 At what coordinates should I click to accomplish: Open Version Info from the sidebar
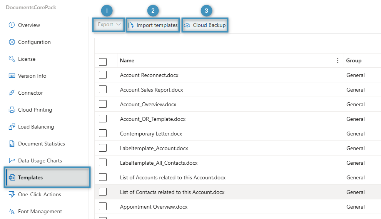point(32,76)
